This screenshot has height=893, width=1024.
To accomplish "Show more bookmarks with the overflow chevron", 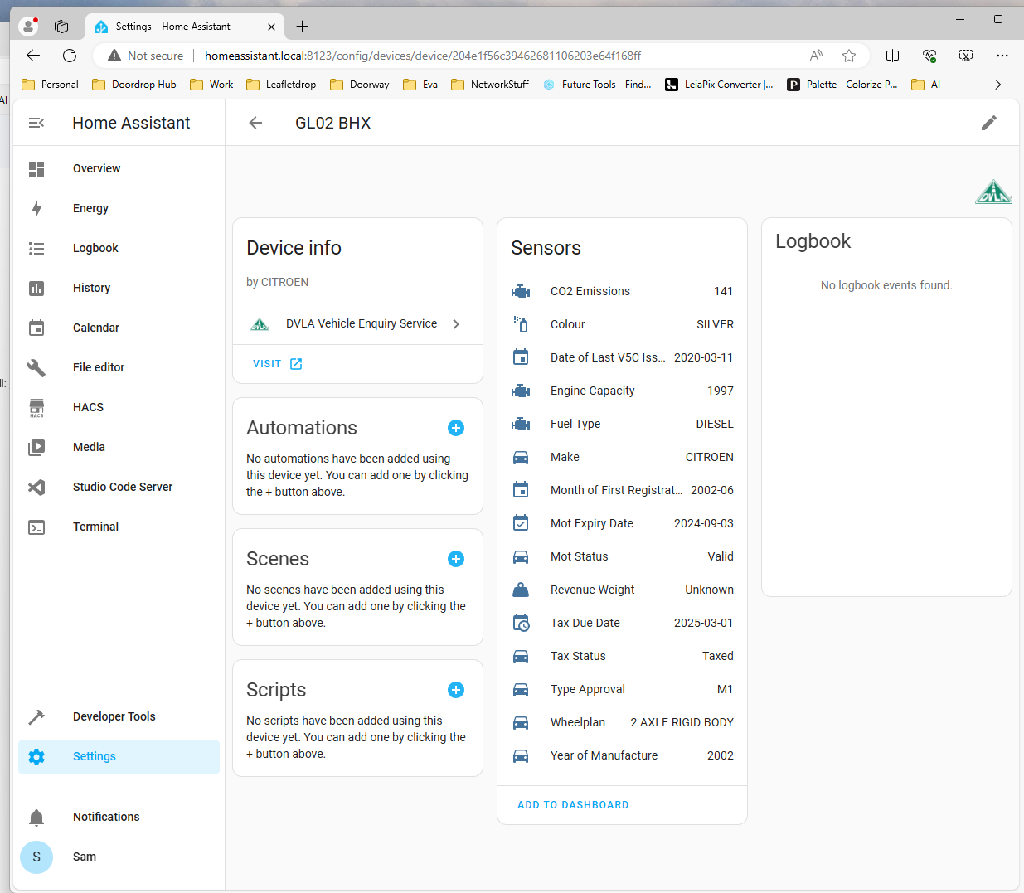I will 997,85.
